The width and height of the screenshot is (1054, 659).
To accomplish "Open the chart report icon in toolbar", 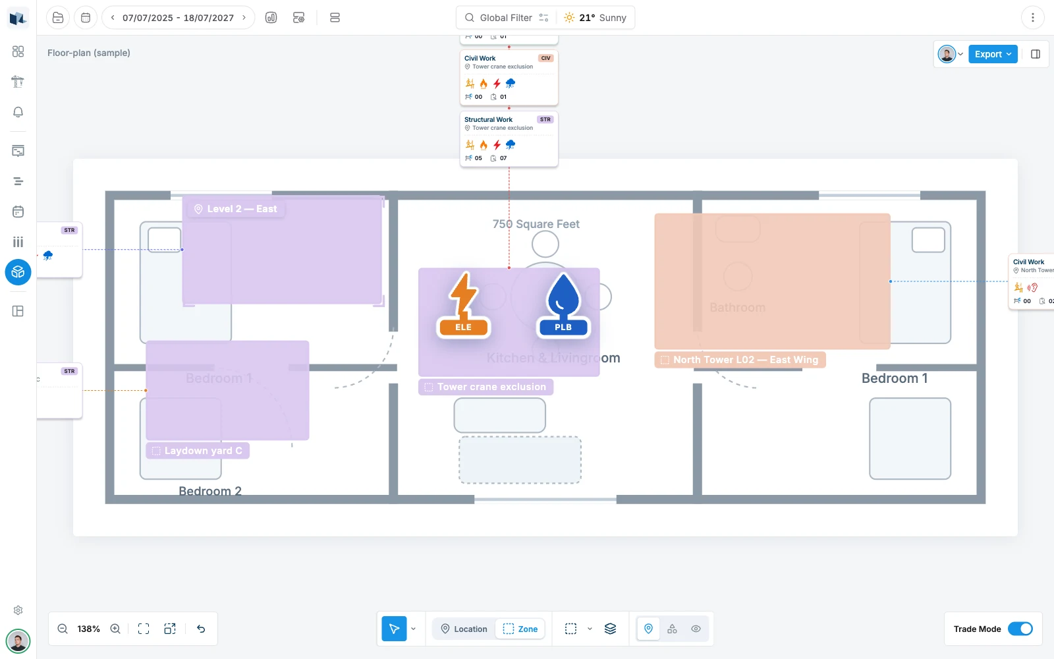I will 271,18.
